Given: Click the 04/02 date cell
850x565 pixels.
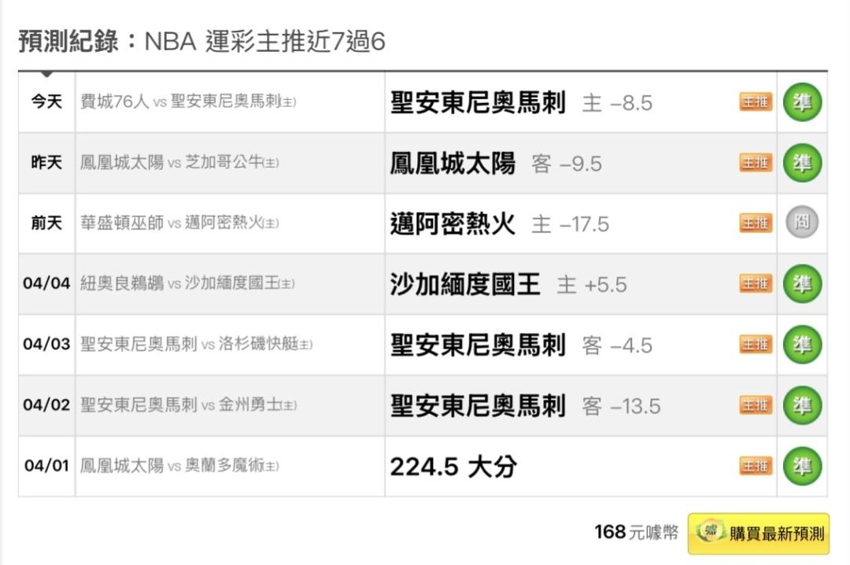Looking at the screenshot, I should (x=46, y=405).
